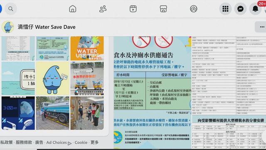Open the page three-dot options button
Screen dimensions: 266x150
pyautogui.click(x=261, y=27)
